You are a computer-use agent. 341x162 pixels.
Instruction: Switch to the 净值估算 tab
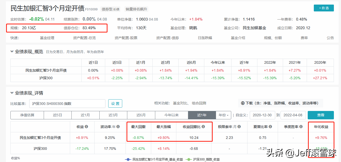[x=27, y=115]
